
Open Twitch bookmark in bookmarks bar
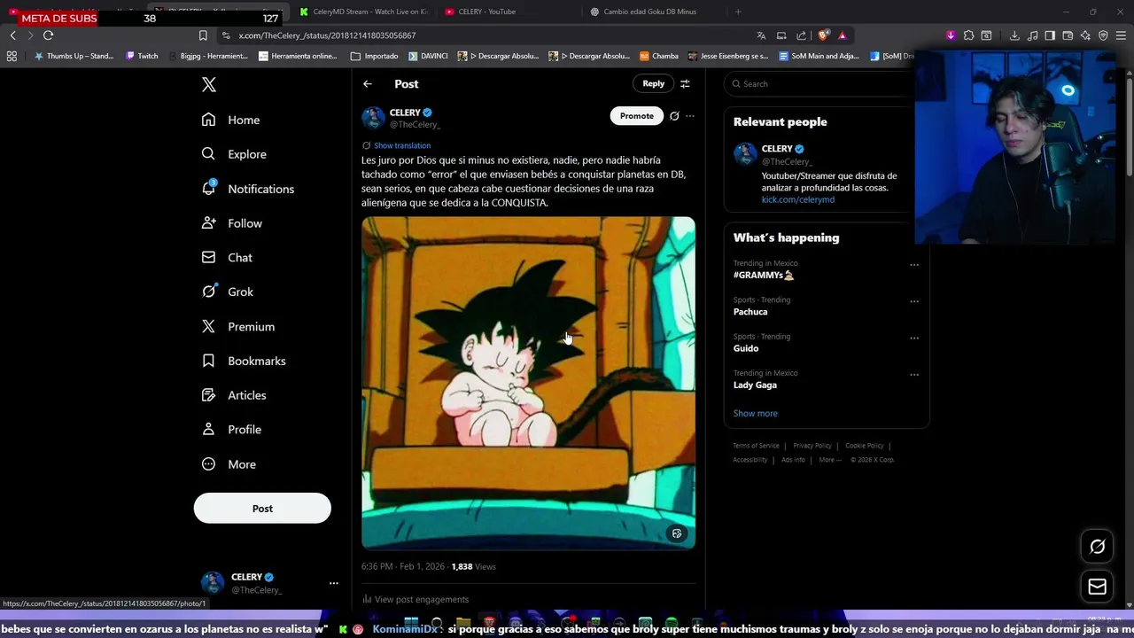click(x=142, y=56)
